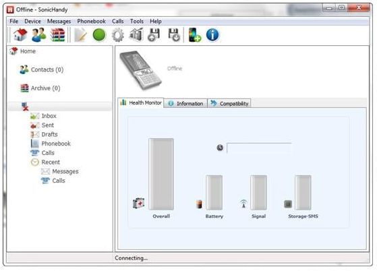Select Calls under the device node

tap(48, 153)
